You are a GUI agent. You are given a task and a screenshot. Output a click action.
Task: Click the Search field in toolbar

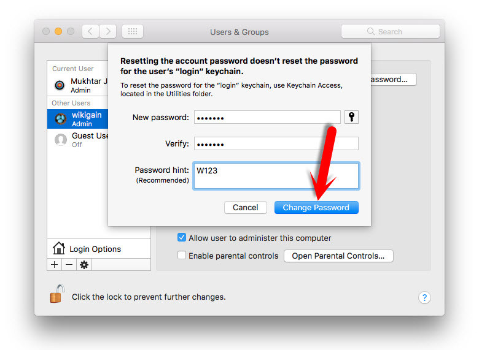click(391, 31)
